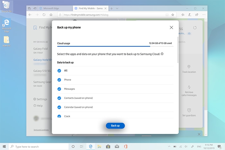Viewport: 225px width, 150px height.
Task: Set these tabs aside icon
Action: pos(35,8)
